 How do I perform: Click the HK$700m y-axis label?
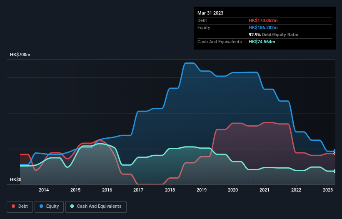point(20,55)
